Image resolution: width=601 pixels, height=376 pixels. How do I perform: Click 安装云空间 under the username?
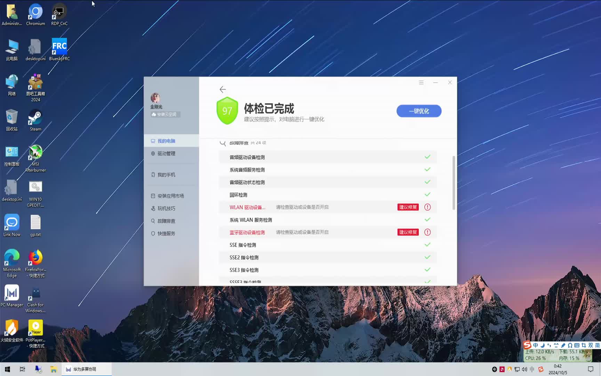click(x=165, y=114)
